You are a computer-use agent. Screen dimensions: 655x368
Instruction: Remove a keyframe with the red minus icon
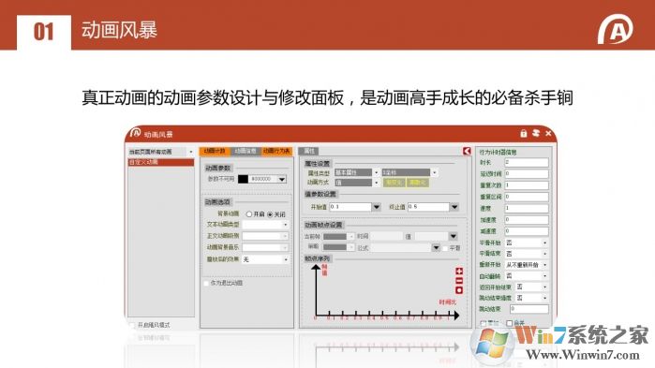pos(459,281)
